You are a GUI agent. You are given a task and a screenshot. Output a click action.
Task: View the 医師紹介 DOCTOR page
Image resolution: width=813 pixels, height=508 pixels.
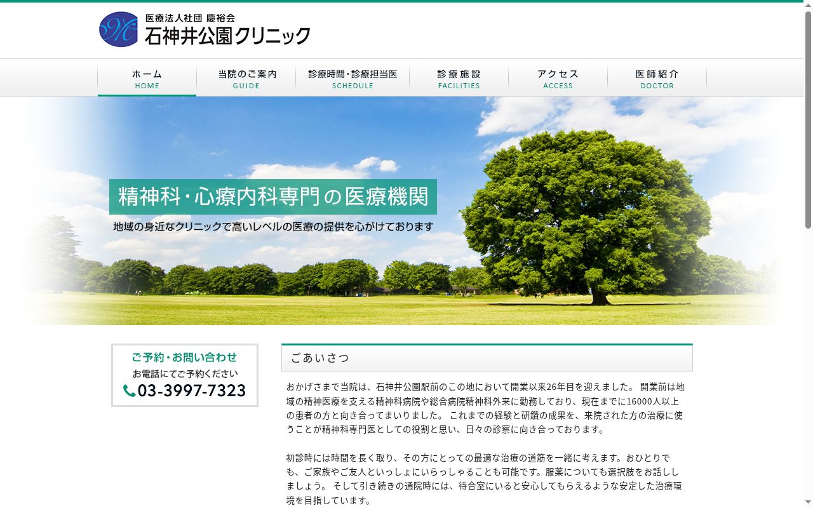tap(657, 78)
